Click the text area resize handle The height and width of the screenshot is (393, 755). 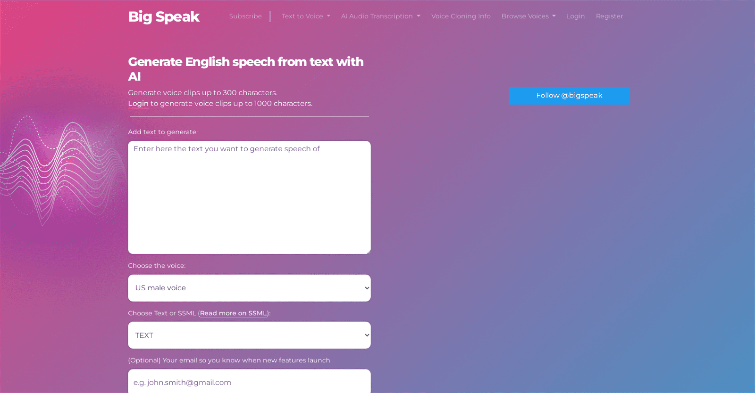368,252
